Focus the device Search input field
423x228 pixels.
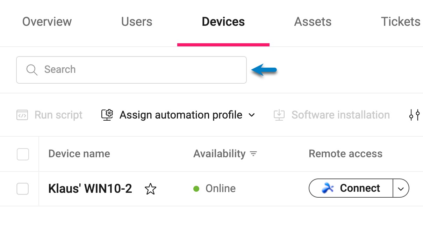pos(131,70)
